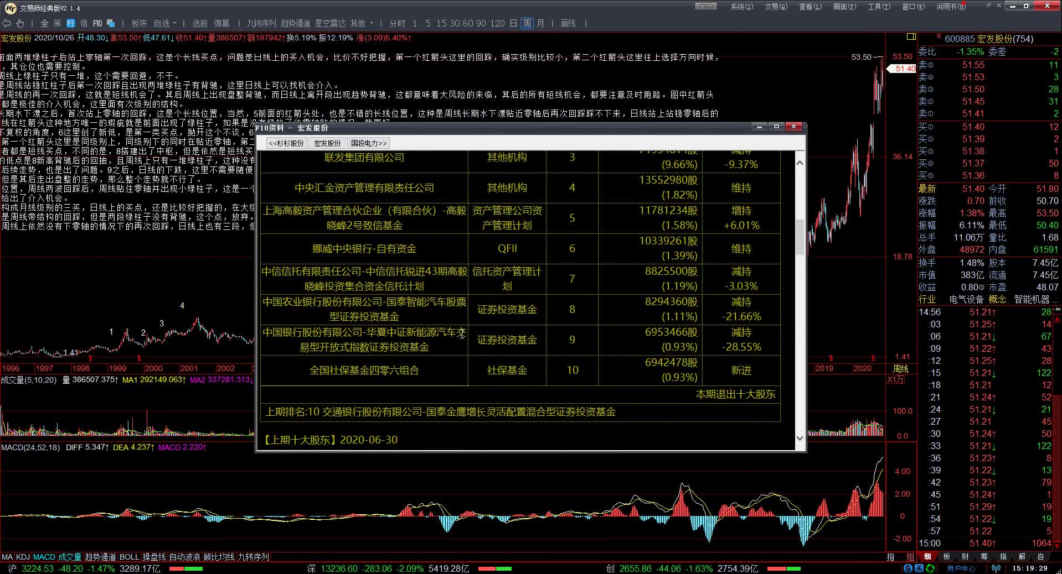The image size is (1062, 574).
Task: Click the signal antenna status icon
Action: click(x=996, y=568)
